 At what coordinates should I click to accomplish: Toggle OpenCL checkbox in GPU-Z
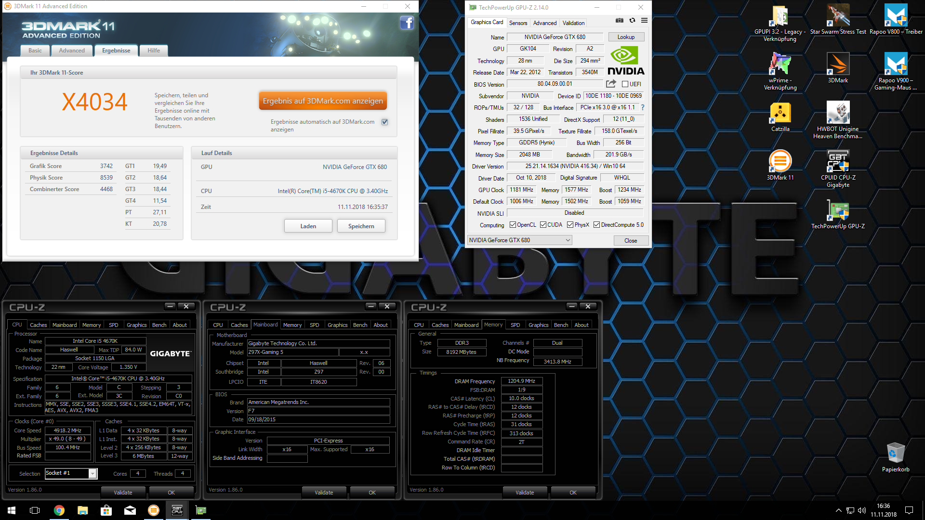tap(513, 225)
